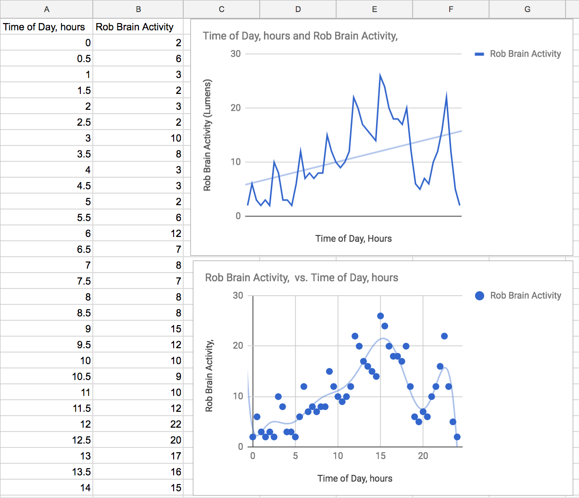
Task: Click the line chart title text
Action: click(x=300, y=36)
